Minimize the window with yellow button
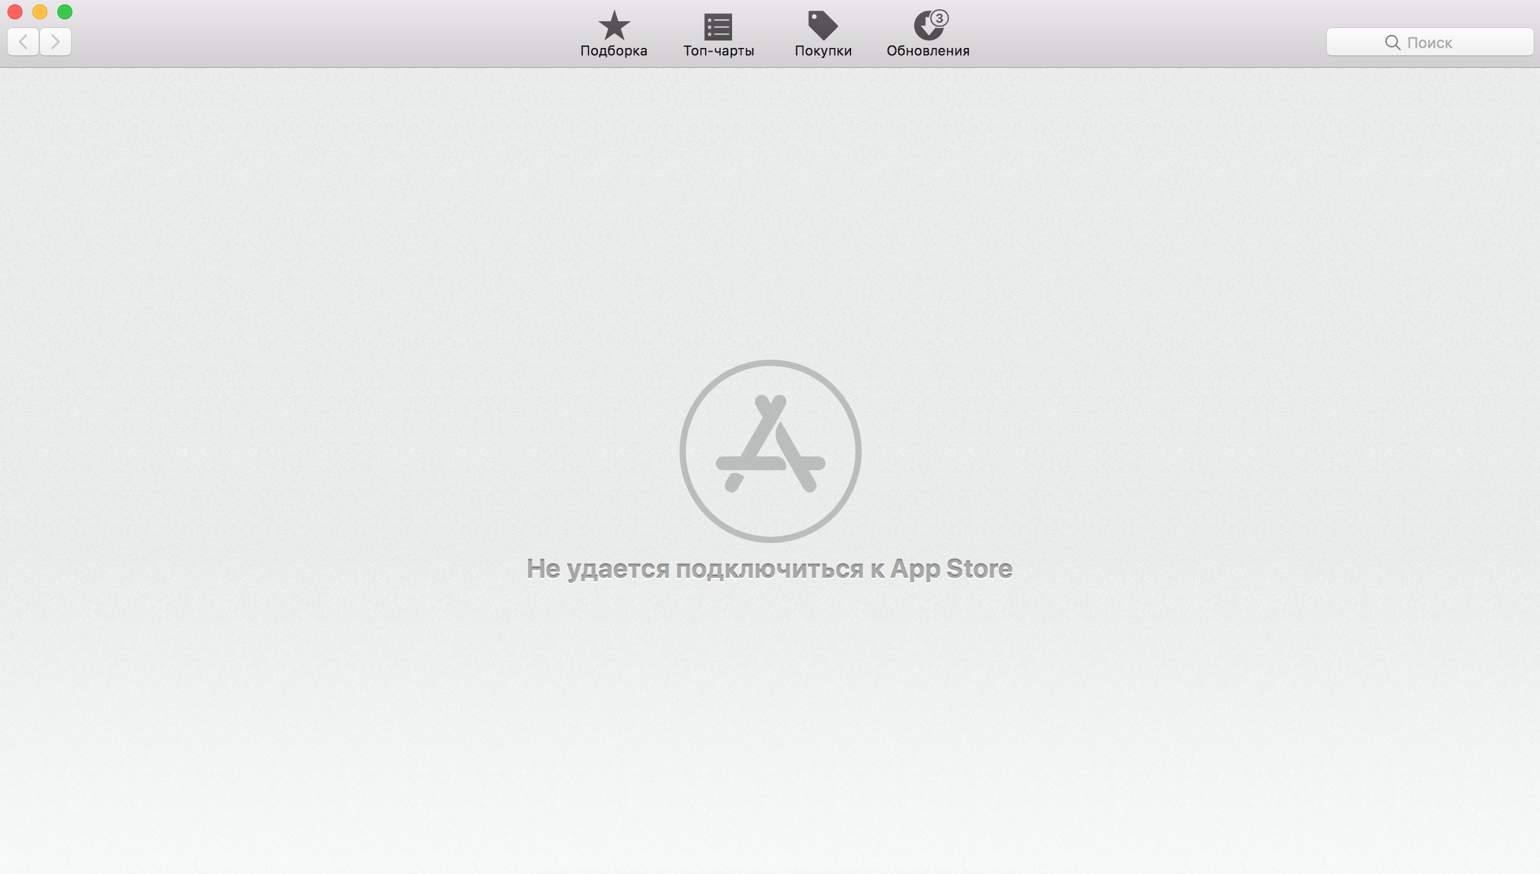 click(40, 12)
